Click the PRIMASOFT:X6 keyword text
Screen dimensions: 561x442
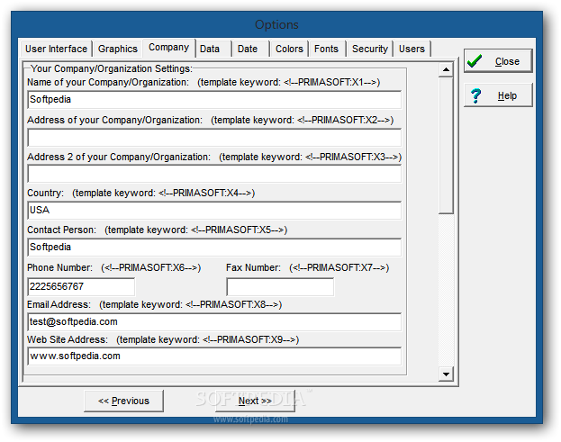[151, 268]
